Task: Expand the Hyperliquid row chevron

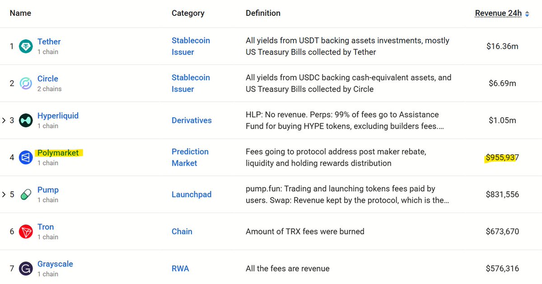Action: [x=4, y=121]
